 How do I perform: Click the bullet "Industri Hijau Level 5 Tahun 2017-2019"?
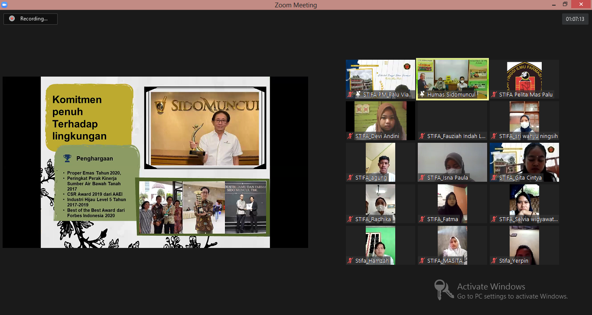click(96, 202)
